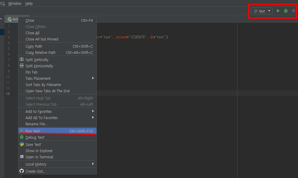
Task: Click the terminal icon beside Open in Terminal
Action: (x=22, y=157)
